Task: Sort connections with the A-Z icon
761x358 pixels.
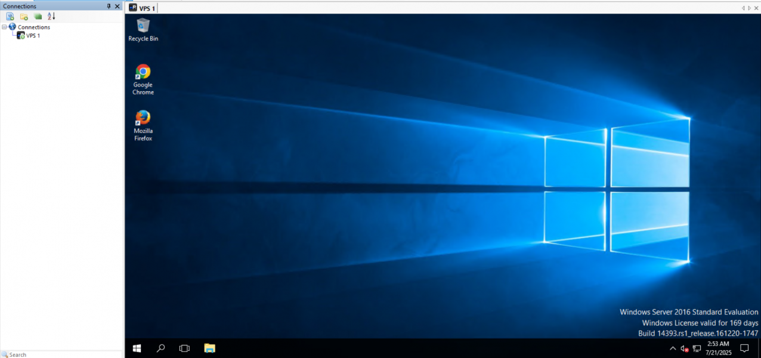Action: [51, 16]
